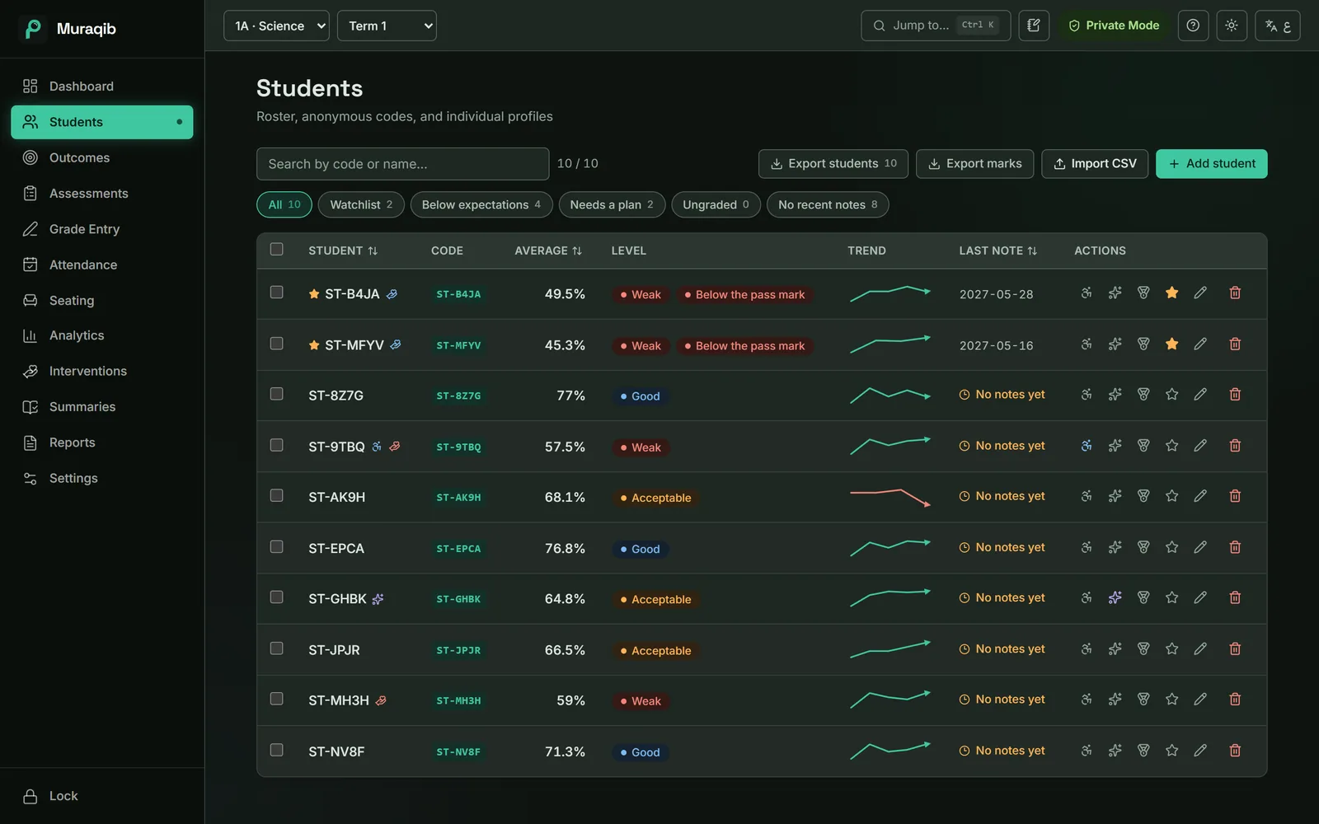Open the notebook quick-note icon in the top bar
Image resolution: width=1319 pixels, height=824 pixels.
point(1034,26)
